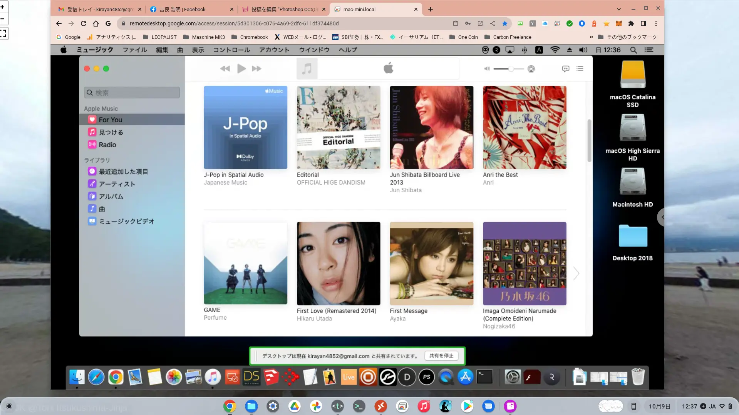Skip to next track in Music
Viewport: 739px width, 415px height.
tap(256, 69)
